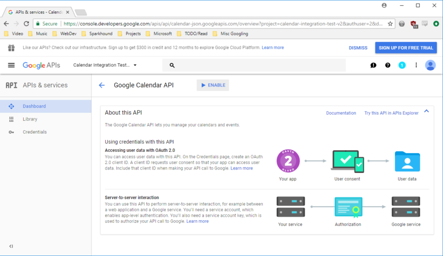Open Credentials in the sidebar
This screenshot has height=256, width=443.
pos(45,132)
